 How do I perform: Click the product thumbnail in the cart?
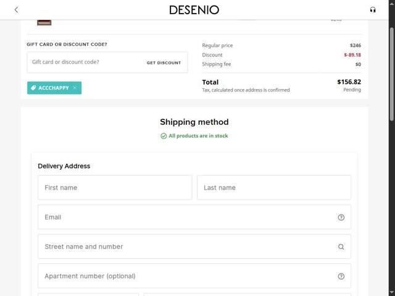(44, 22)
